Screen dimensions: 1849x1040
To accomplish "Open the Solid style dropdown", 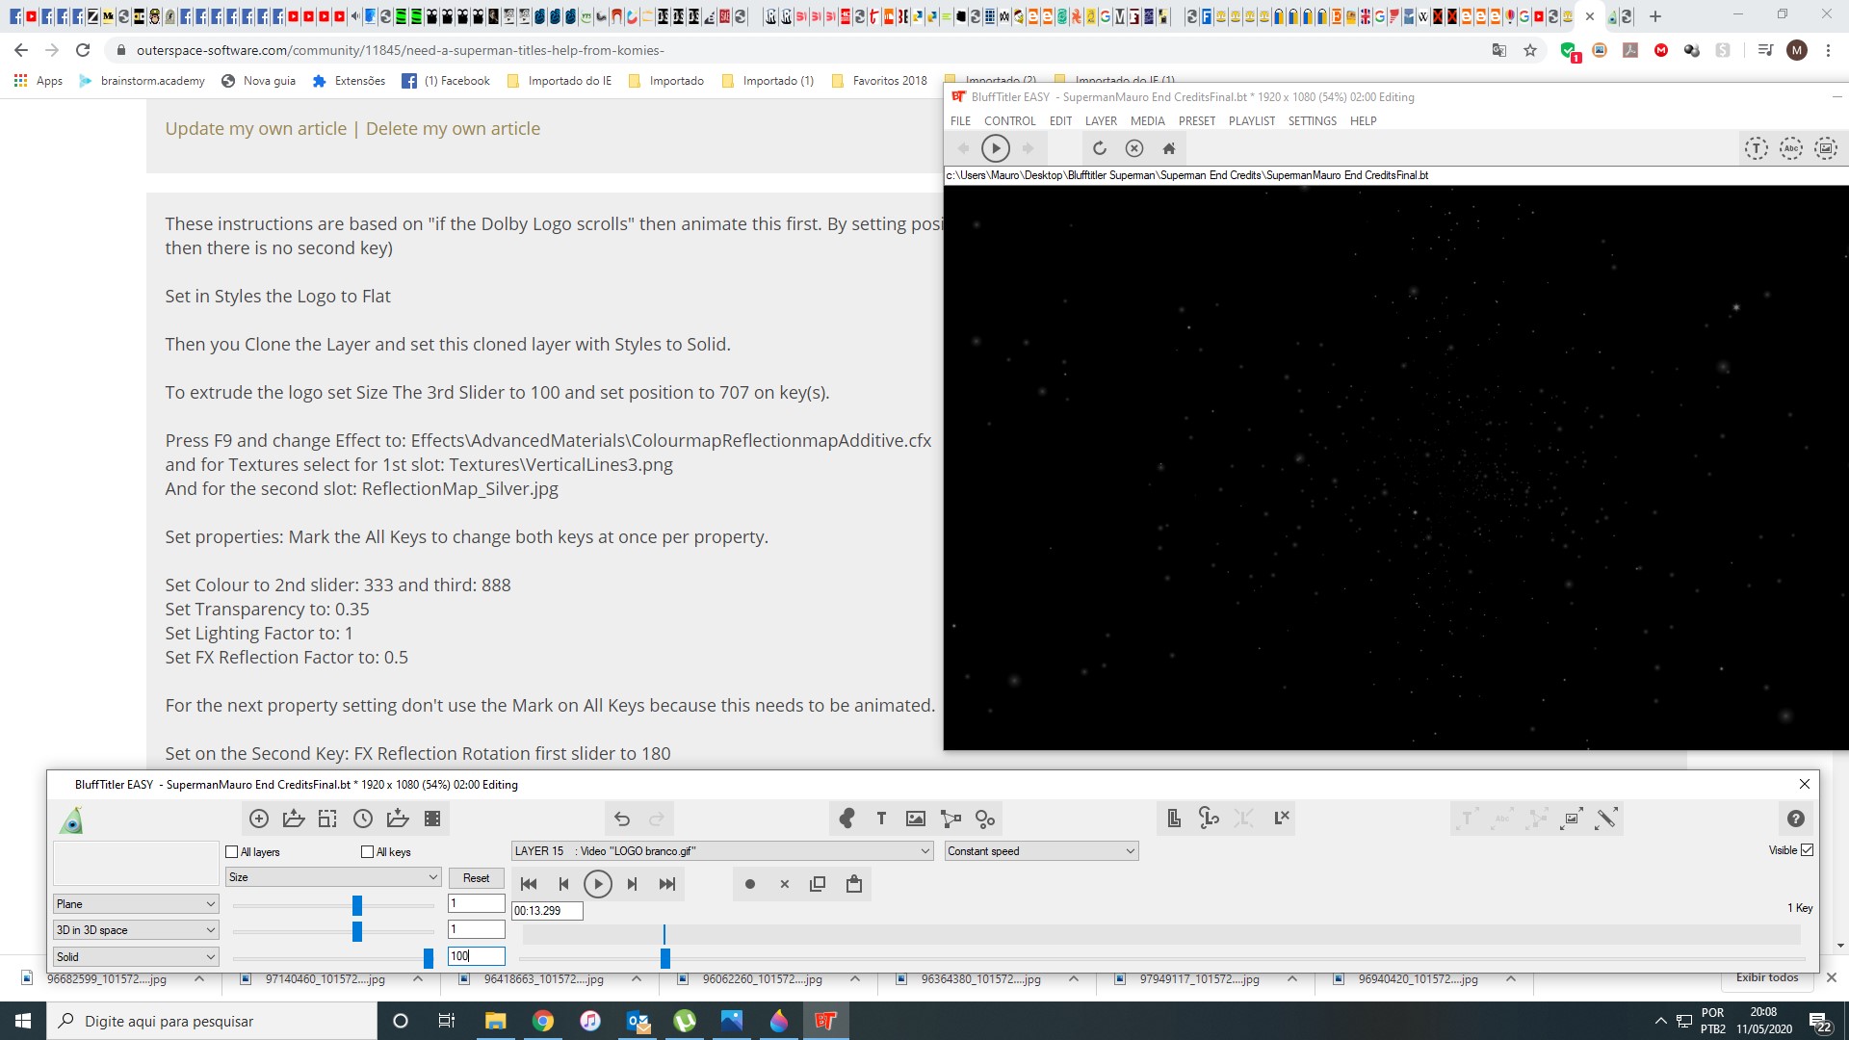I will pyautogui.click(x=136, y=957).
